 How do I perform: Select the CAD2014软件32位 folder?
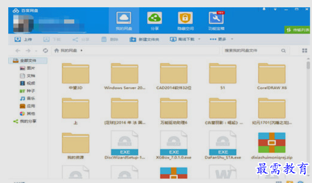point(174,76)
